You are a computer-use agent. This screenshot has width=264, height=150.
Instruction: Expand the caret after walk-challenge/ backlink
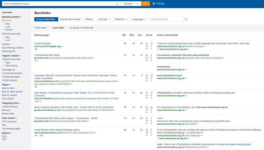coord(202,136)
